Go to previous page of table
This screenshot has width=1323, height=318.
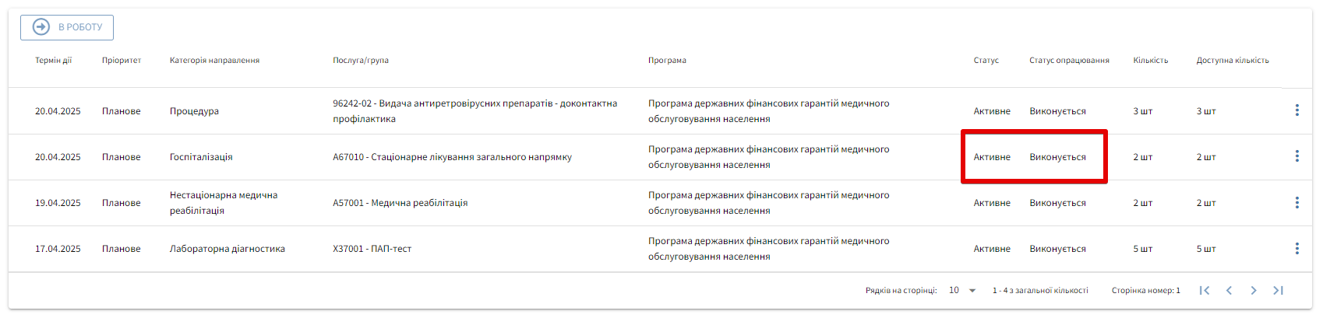(x=1229, y=290)
